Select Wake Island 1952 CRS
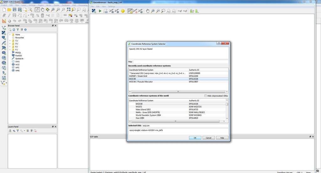This screenshot has height=173, width=321. point(177,110)
